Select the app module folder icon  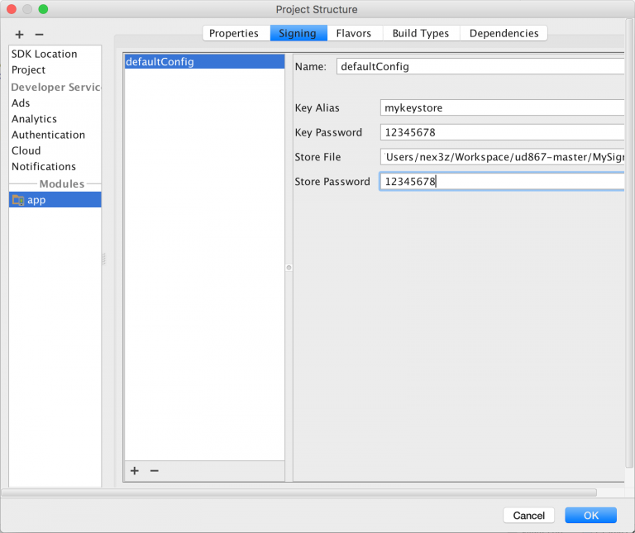coord(18,200)
